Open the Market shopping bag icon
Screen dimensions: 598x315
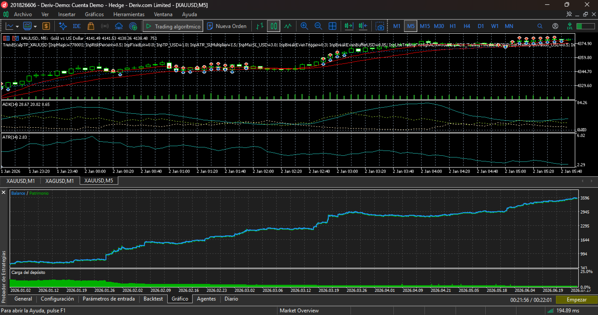(x=91, y=26)
